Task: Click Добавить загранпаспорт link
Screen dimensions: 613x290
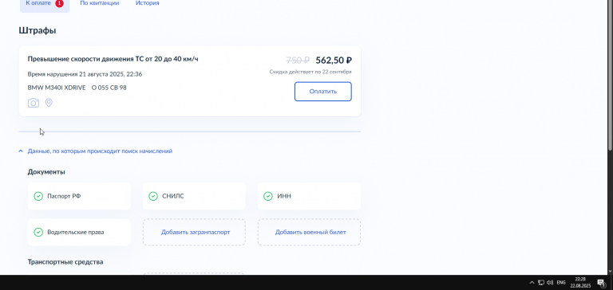Action: 196,232
